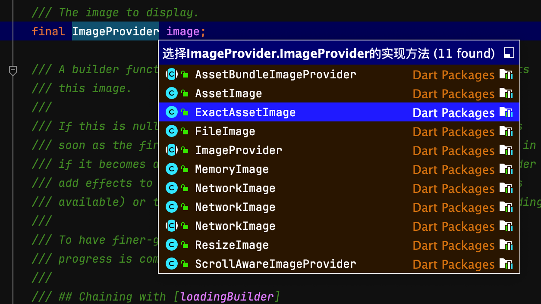
Task: Click the abstract class icon beside ImageProvider
Action: click(172, 150)
